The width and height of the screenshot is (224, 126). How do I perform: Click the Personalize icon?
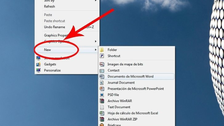click(38, 70)
